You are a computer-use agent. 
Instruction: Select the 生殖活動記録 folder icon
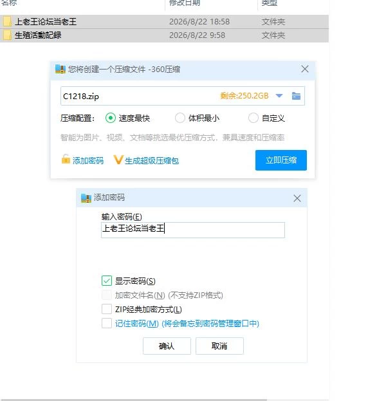point(7,35)
